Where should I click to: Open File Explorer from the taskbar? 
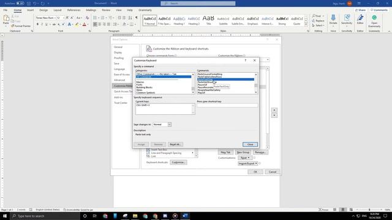tap(135, 216)
